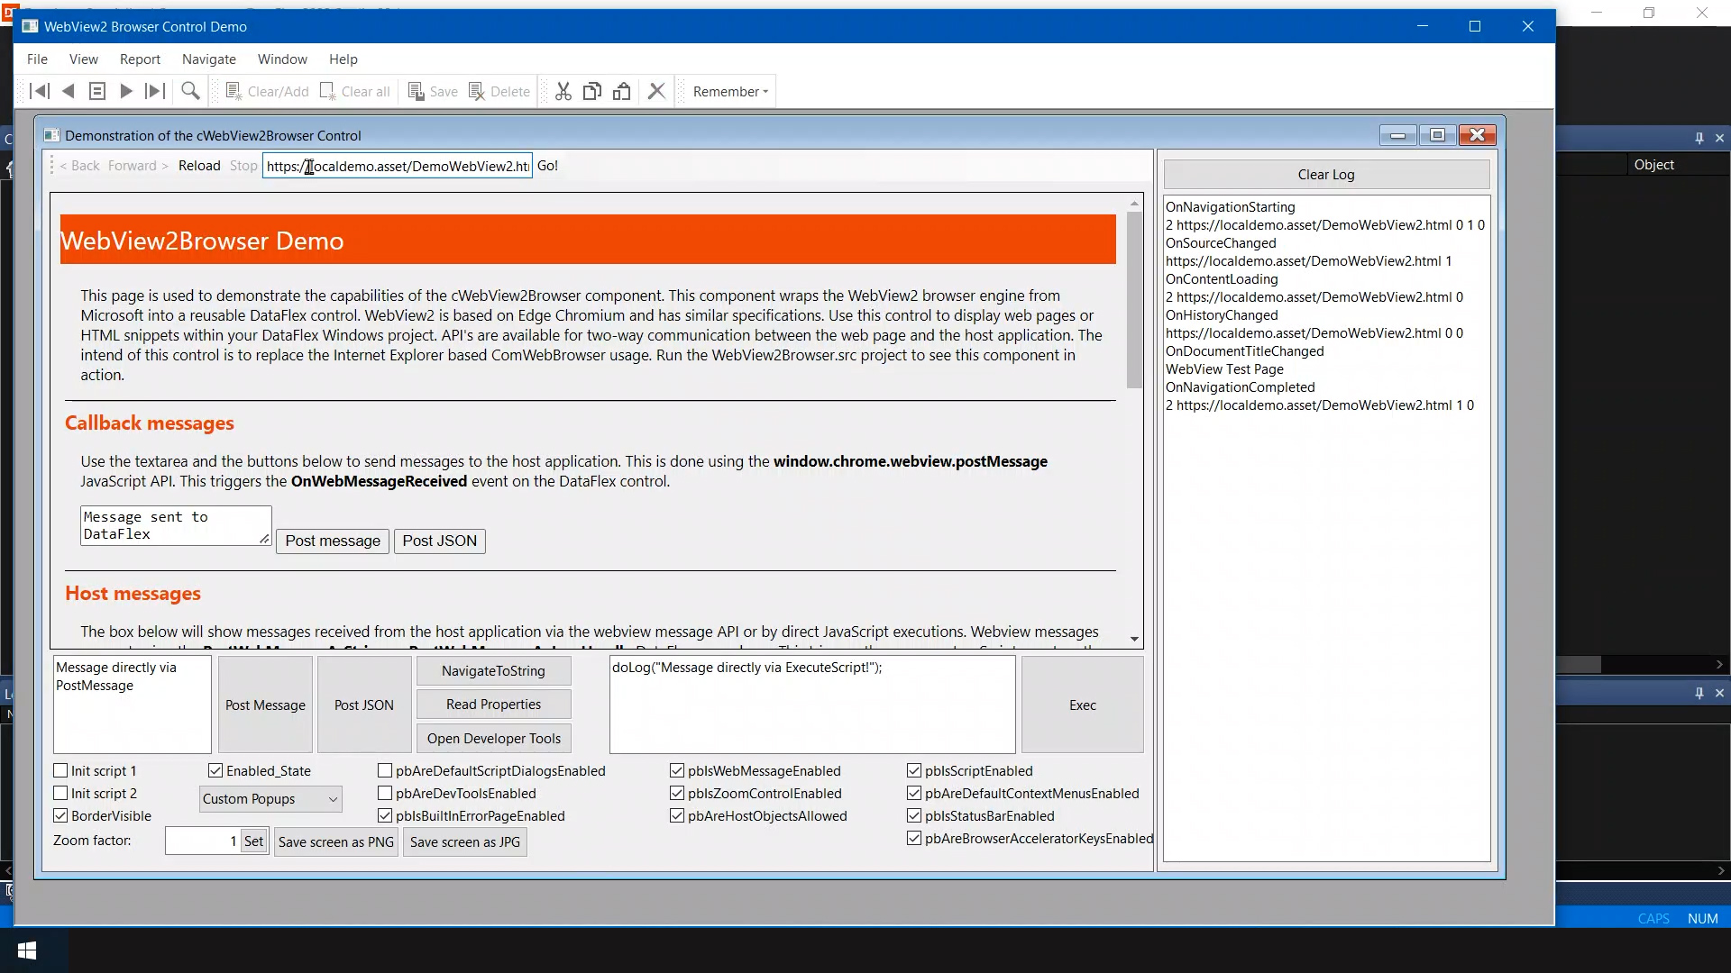The image size is (1731, 973).
Task: Copy using the toolbar copy icon
Action: (592, 91)
